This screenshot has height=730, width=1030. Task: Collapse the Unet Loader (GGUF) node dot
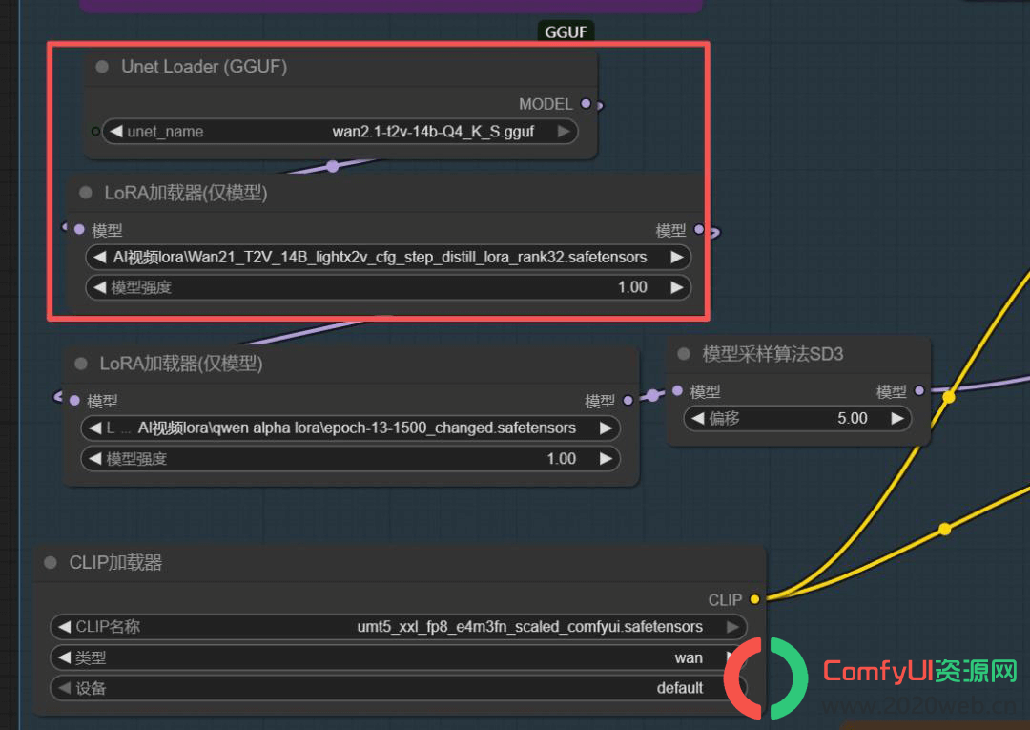click(102, 67)
